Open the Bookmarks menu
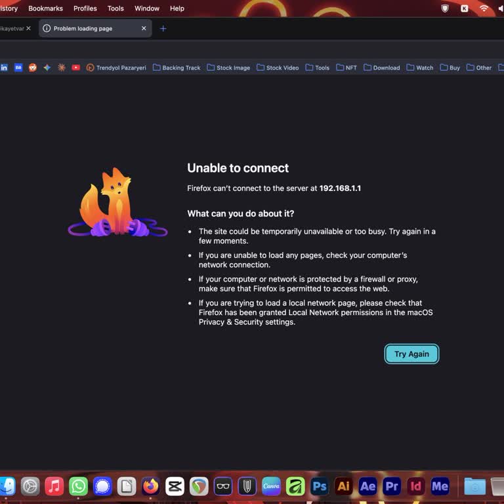 (46, 9)
